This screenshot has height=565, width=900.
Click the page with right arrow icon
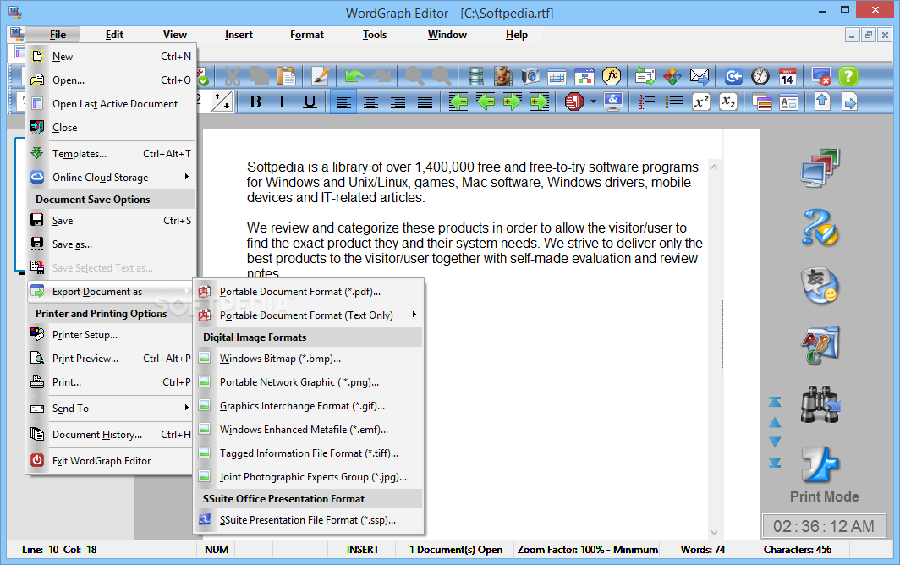click(849, 102)
